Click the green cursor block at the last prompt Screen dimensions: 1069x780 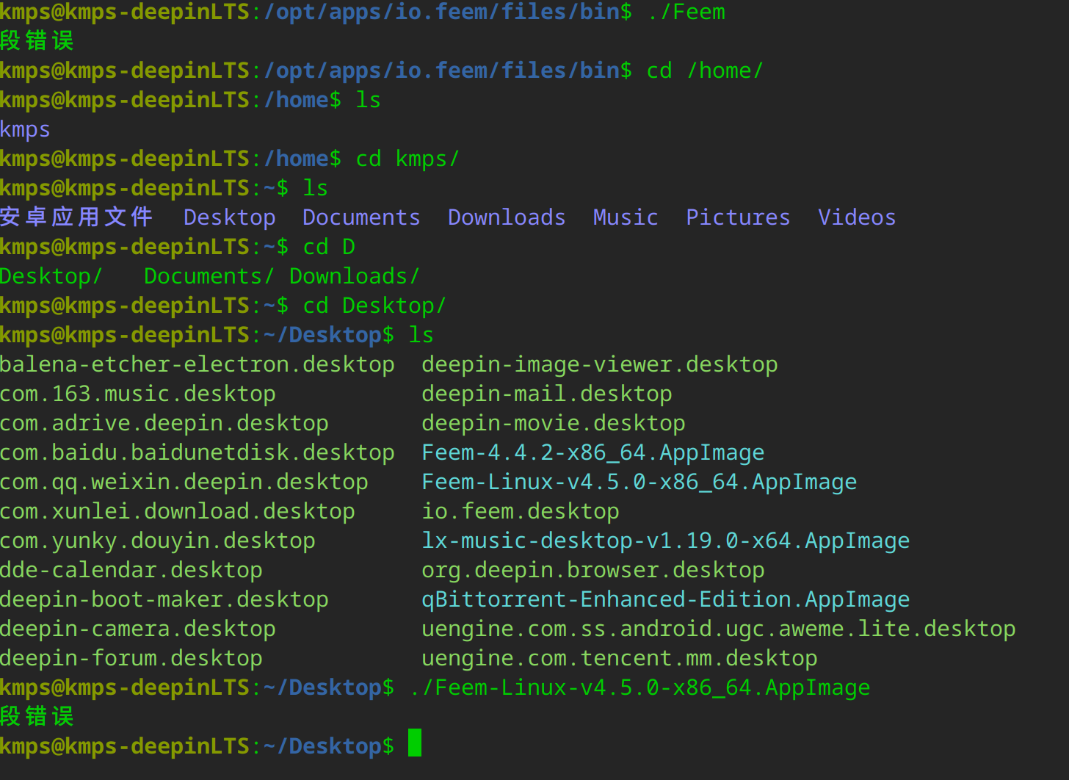pyautogui.click(x=415, y=743)
